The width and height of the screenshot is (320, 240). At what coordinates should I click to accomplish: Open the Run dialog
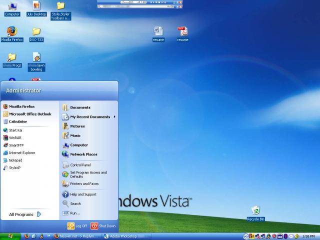(x=71, y=213)
